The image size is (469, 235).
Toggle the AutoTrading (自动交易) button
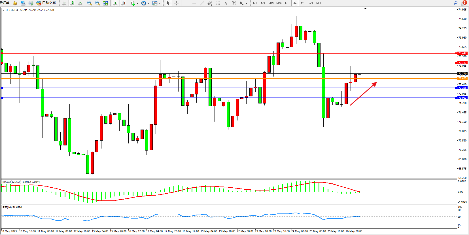[46, 3]
